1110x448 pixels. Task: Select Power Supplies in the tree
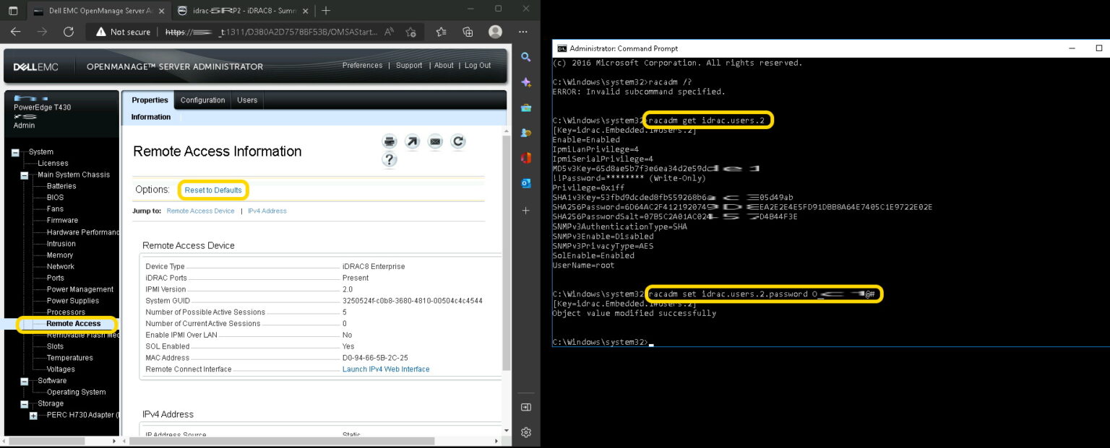coord(73,301)
